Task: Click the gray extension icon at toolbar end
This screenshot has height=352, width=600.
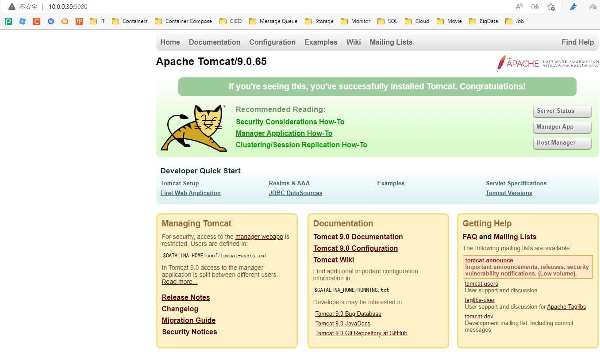Action: [x=593, y=7]
